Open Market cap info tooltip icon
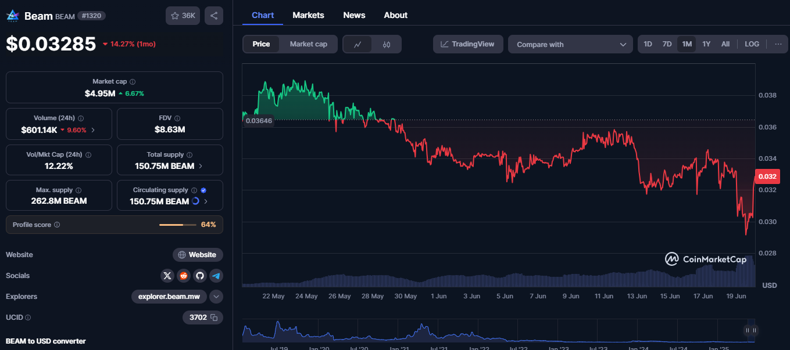The width and height of the screenshot is (790, 350). click(133, 82)
